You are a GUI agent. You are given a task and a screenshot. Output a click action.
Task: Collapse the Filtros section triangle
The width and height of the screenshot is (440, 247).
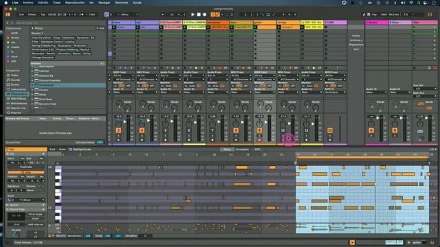[32, 28]
